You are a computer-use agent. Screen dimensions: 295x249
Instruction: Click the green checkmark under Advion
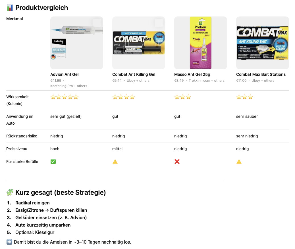(x=53, y=162)
